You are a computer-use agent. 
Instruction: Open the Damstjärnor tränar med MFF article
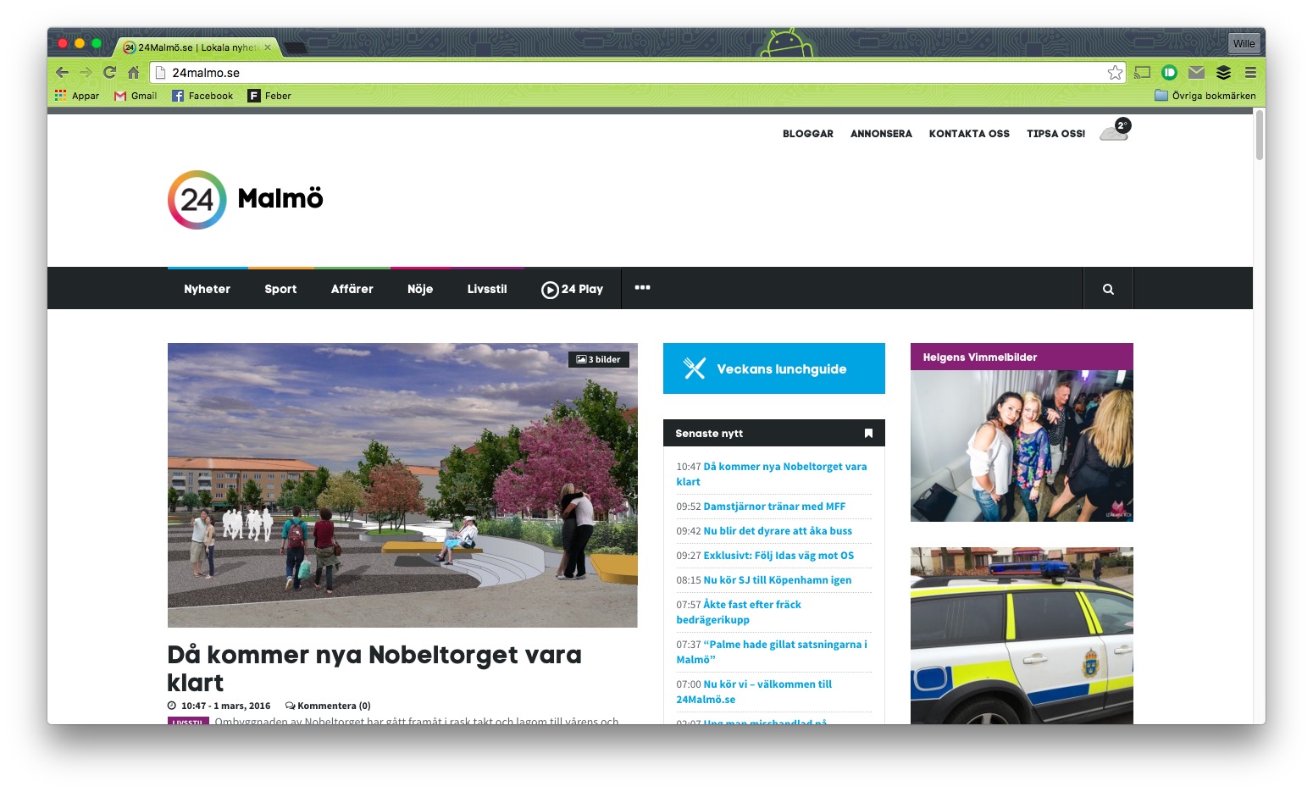coord(774,507)
